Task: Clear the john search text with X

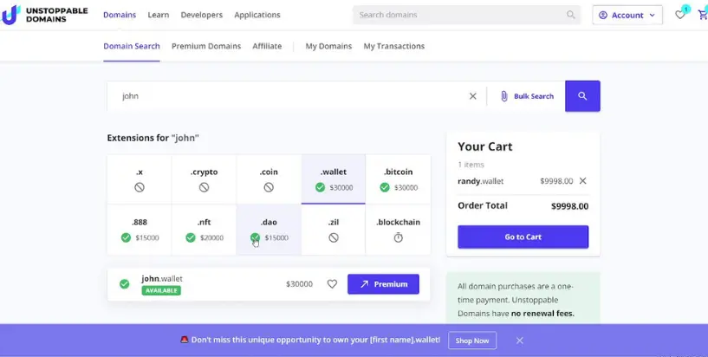Action: point(473,96)
